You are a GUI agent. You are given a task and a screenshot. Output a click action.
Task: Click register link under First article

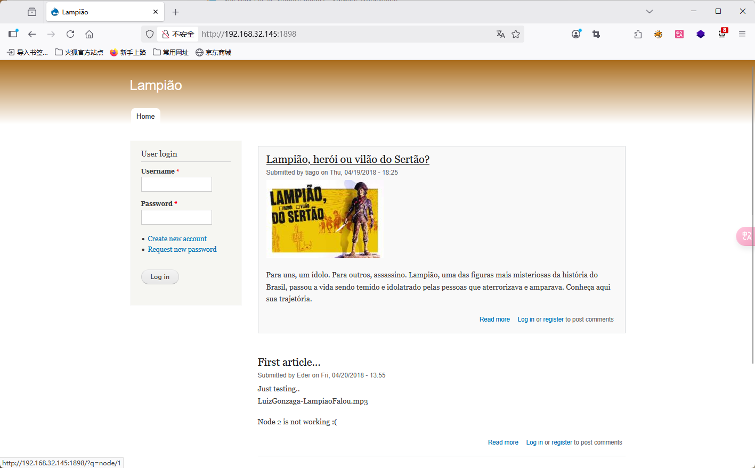pyautogui.click(x=562, y=442)
